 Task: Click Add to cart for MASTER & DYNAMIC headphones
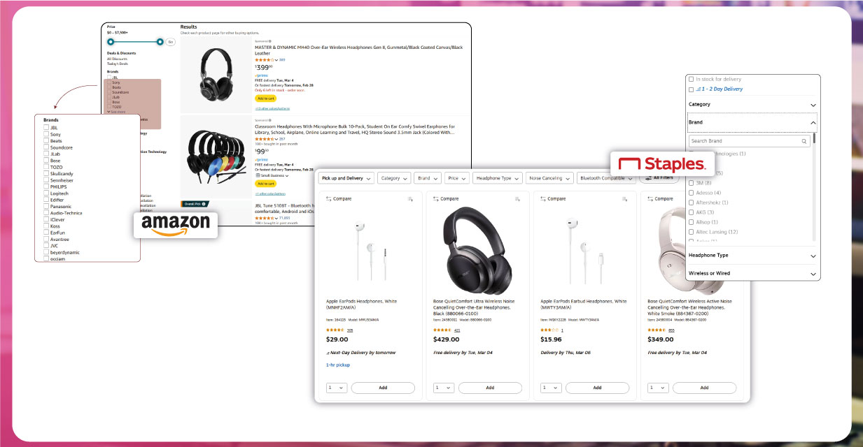click(x=265, y=98)
